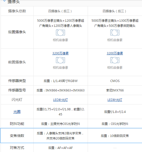Select the 变焦倍数 row label
This screenshot has height=152, width=142.
(17, 136)
